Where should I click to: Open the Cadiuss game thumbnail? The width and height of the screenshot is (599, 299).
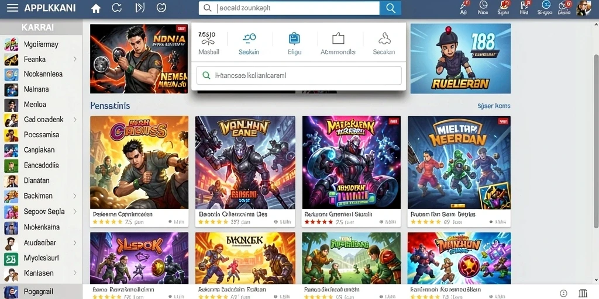[139, 162]
